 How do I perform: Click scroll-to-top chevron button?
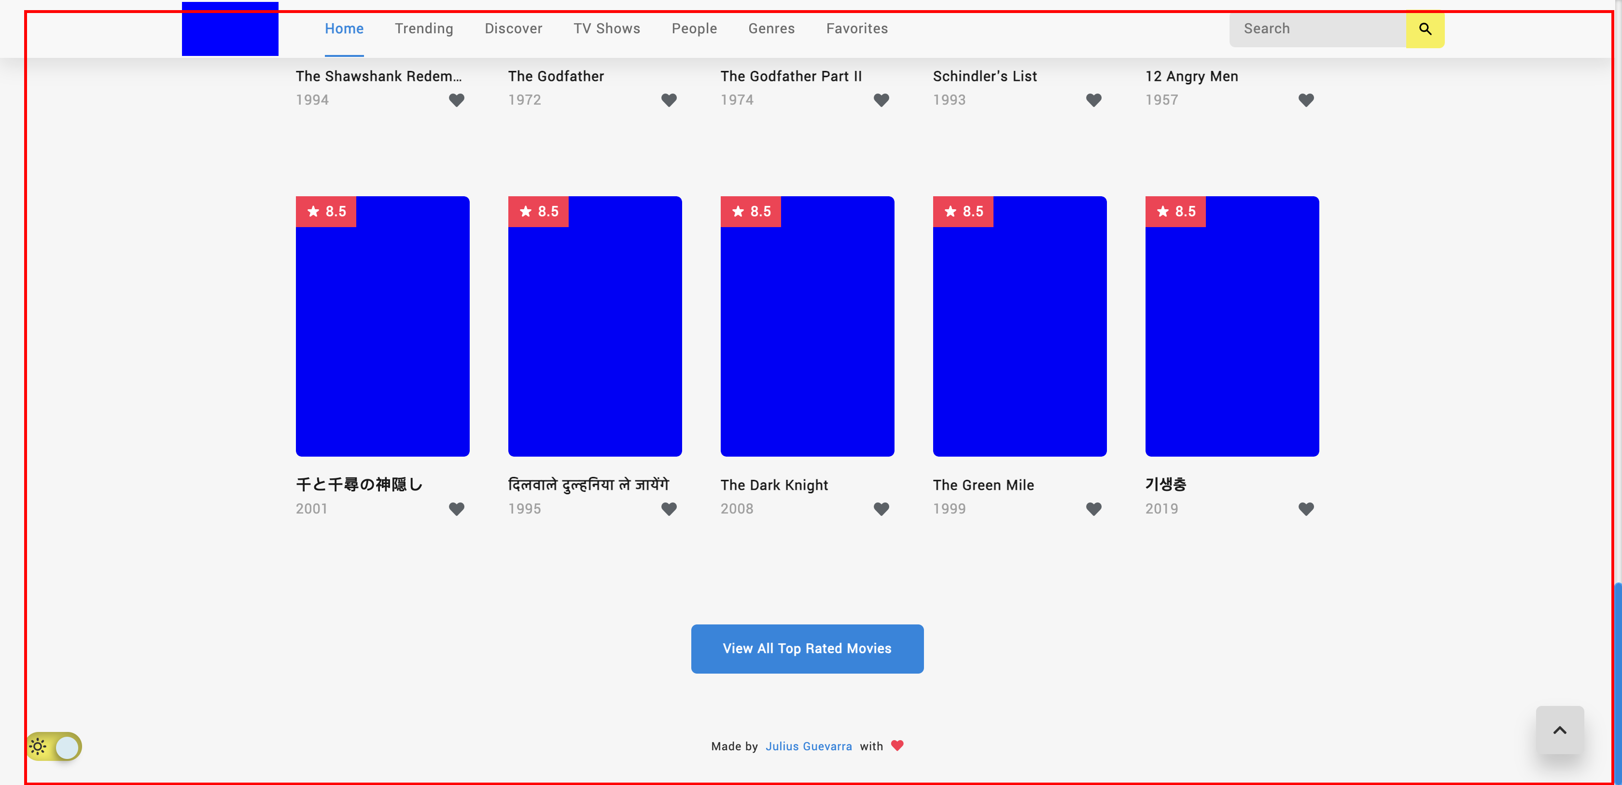(x=1559, y=730)
